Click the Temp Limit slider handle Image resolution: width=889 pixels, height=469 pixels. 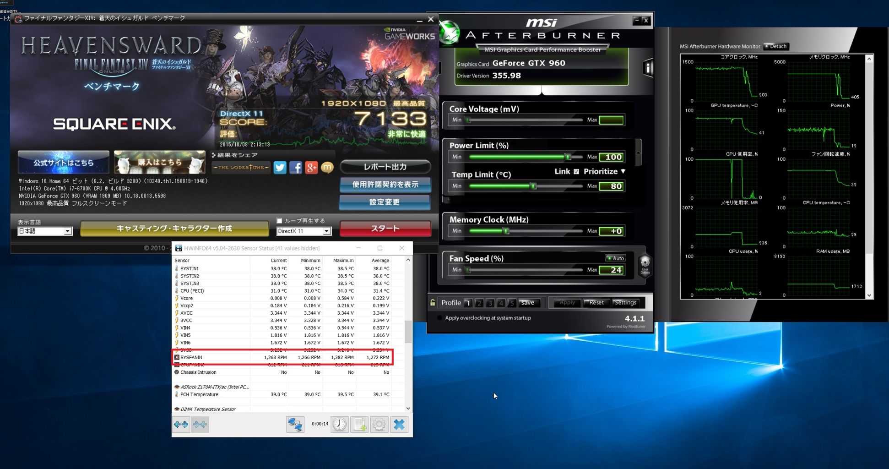click(533, 186)
